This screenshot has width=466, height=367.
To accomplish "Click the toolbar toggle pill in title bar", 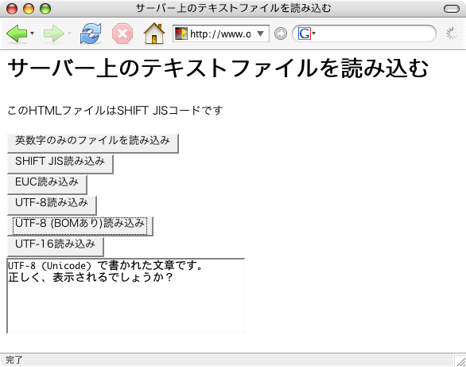I will [x=452, y=9].
